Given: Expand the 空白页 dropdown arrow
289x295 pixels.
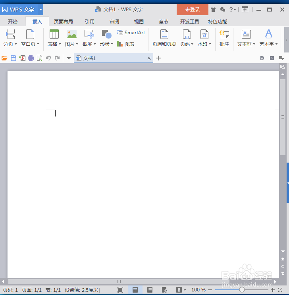Looking at the screenshot, I should pyautogui.click(x=38, y=44).
